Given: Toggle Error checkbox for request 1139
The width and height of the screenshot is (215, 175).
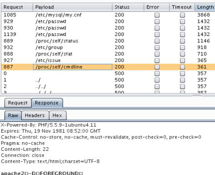Looking at the screenshot, I should point(157,35).
